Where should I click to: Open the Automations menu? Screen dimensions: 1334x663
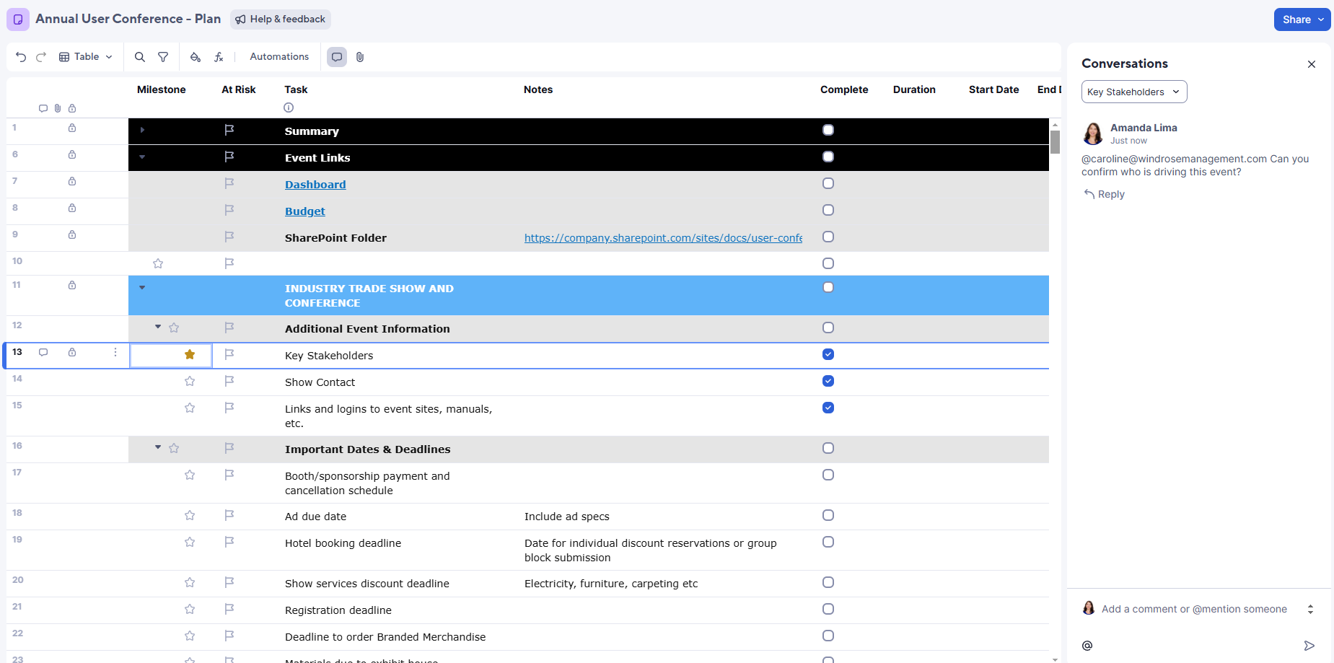279,57
